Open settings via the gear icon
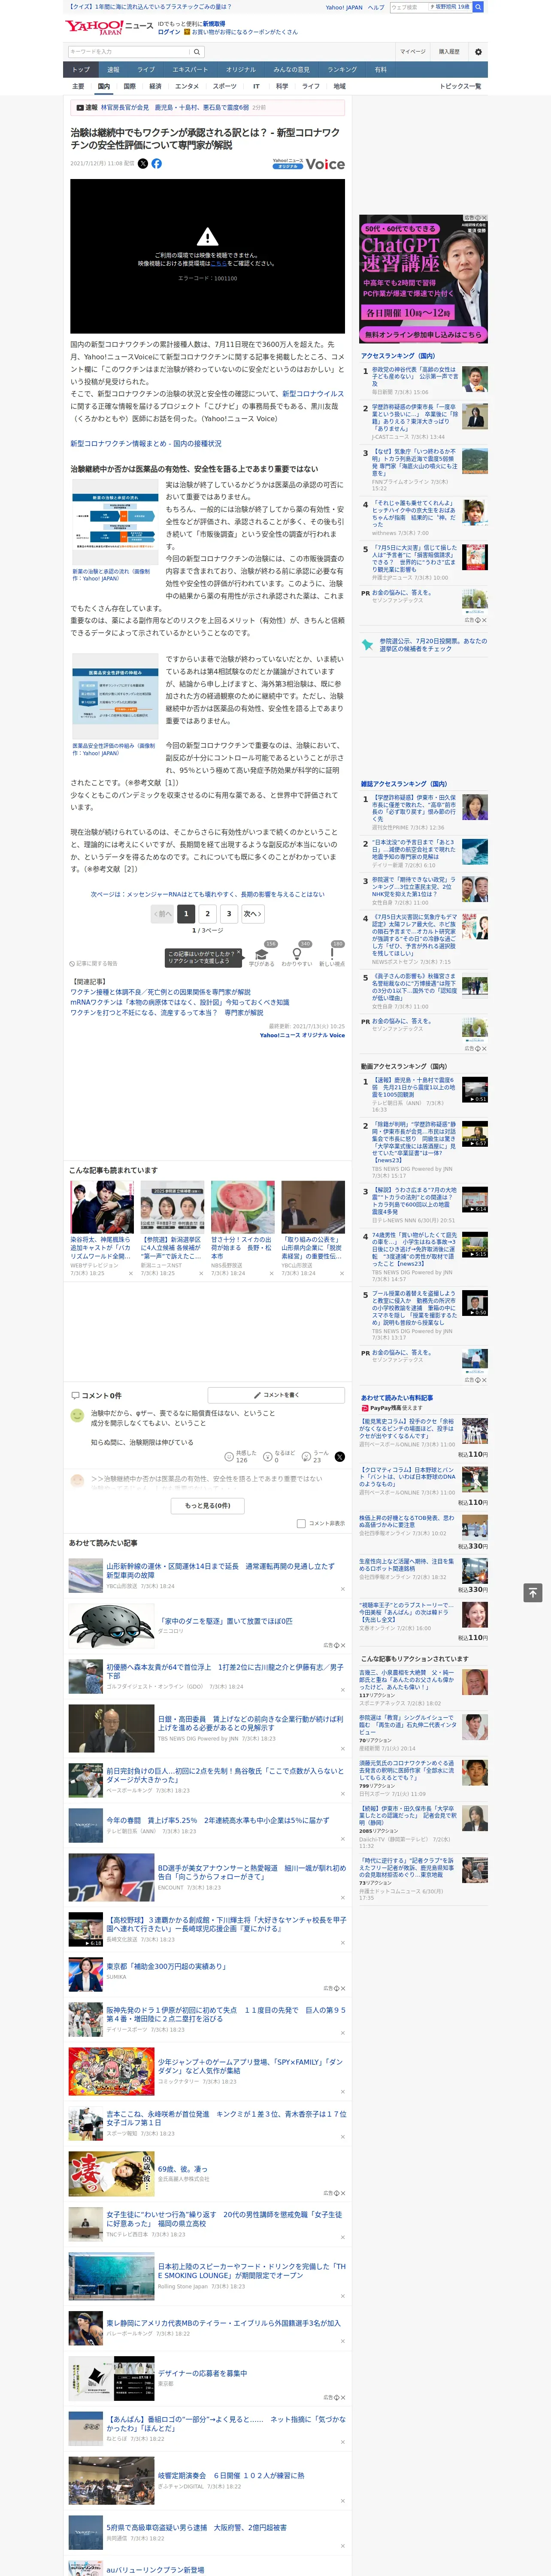This screenshot has height=2576, width=551. click(x=477, y=51)
